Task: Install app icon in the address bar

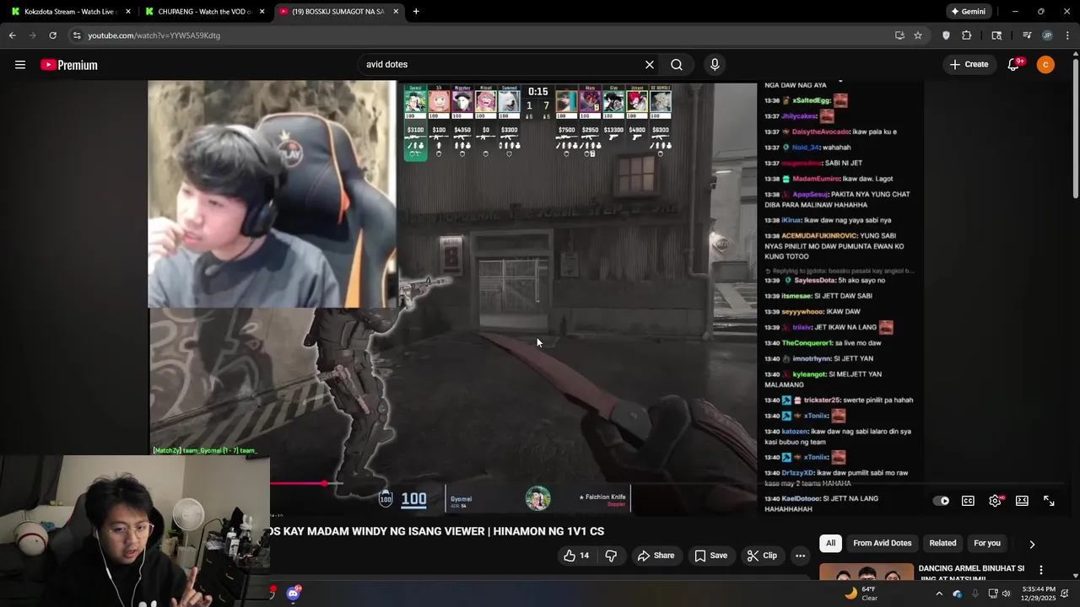Action: [x=899, y=35]
